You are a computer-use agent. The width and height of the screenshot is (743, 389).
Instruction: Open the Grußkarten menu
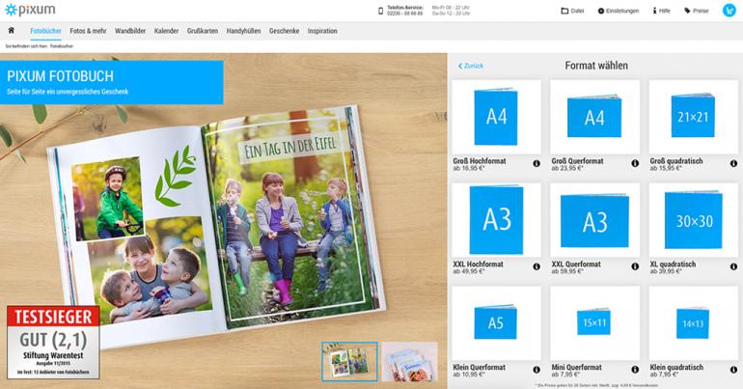tap(203, 31)
